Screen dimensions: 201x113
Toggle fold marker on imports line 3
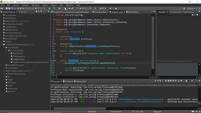coord(55,20)
